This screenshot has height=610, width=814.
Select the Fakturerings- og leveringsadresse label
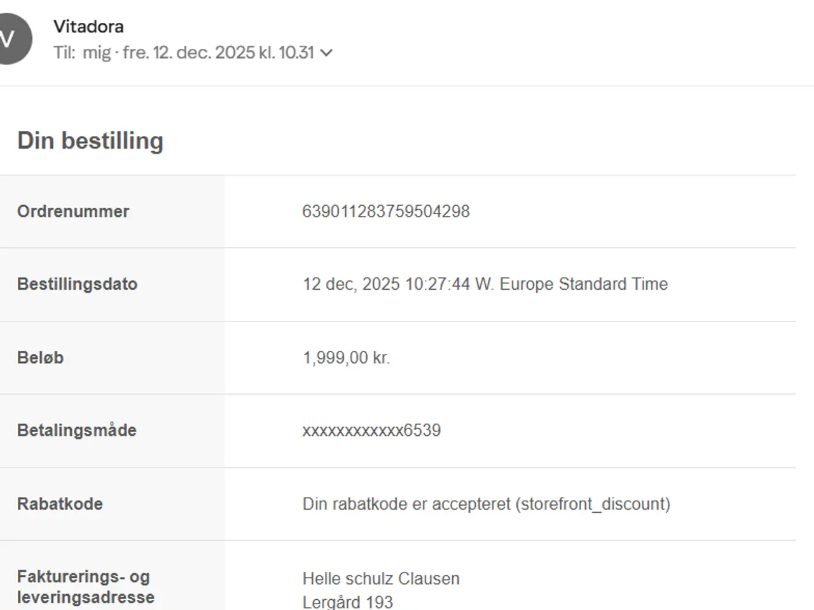[86, 586]
